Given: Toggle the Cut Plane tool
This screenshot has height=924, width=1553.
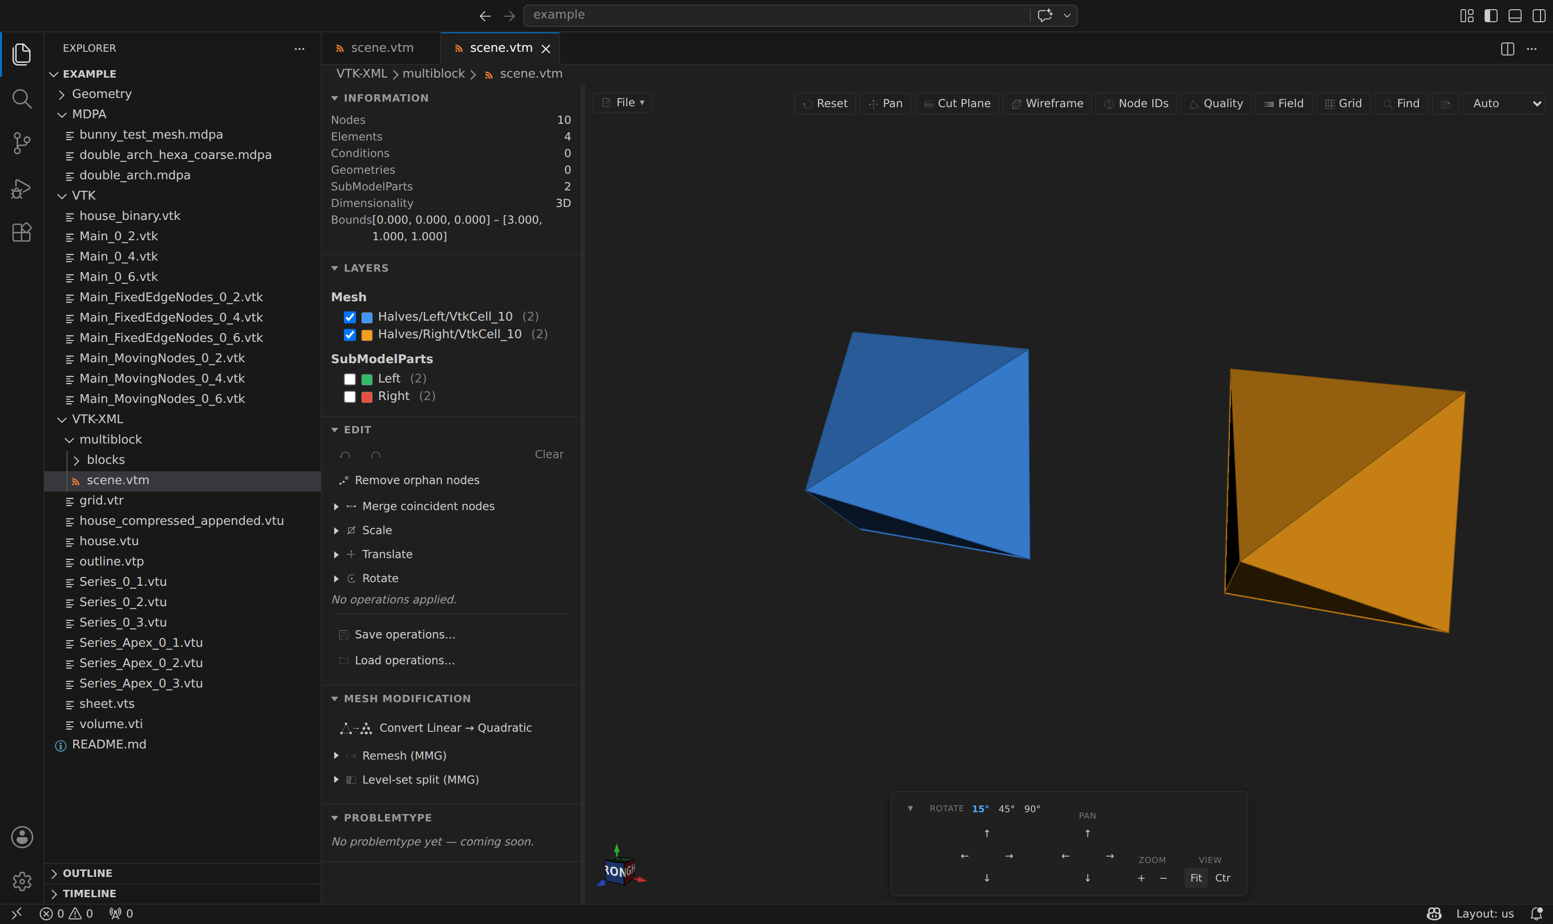Looking at the screenshot, I should (x=957, y=103).
